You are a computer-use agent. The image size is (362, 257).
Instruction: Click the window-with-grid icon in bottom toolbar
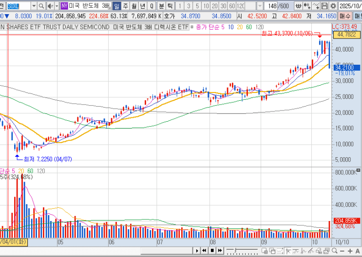coord(265,251)
